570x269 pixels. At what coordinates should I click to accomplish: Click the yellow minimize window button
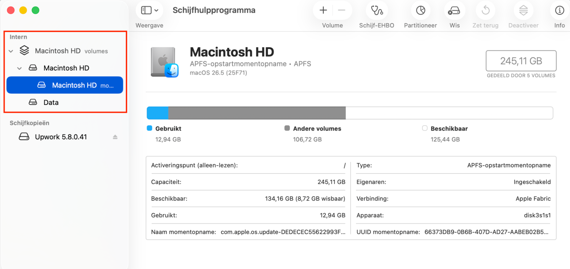pyautogui.click(x=23, y=10)
